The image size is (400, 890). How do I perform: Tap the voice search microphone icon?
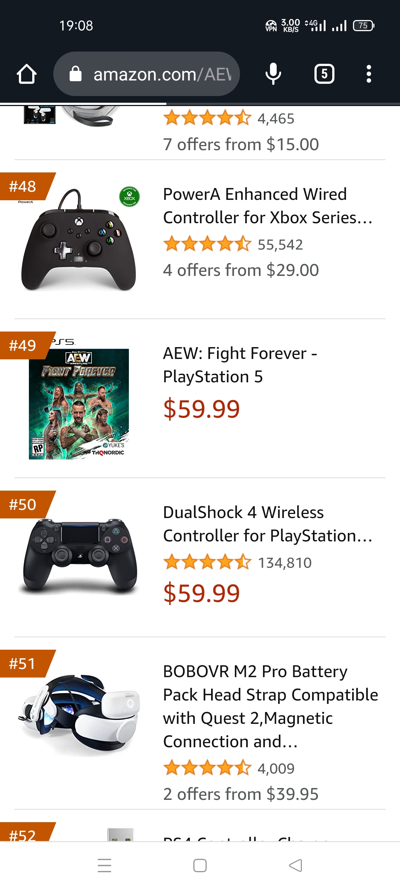pyautogui.click(x=273, y=74)
